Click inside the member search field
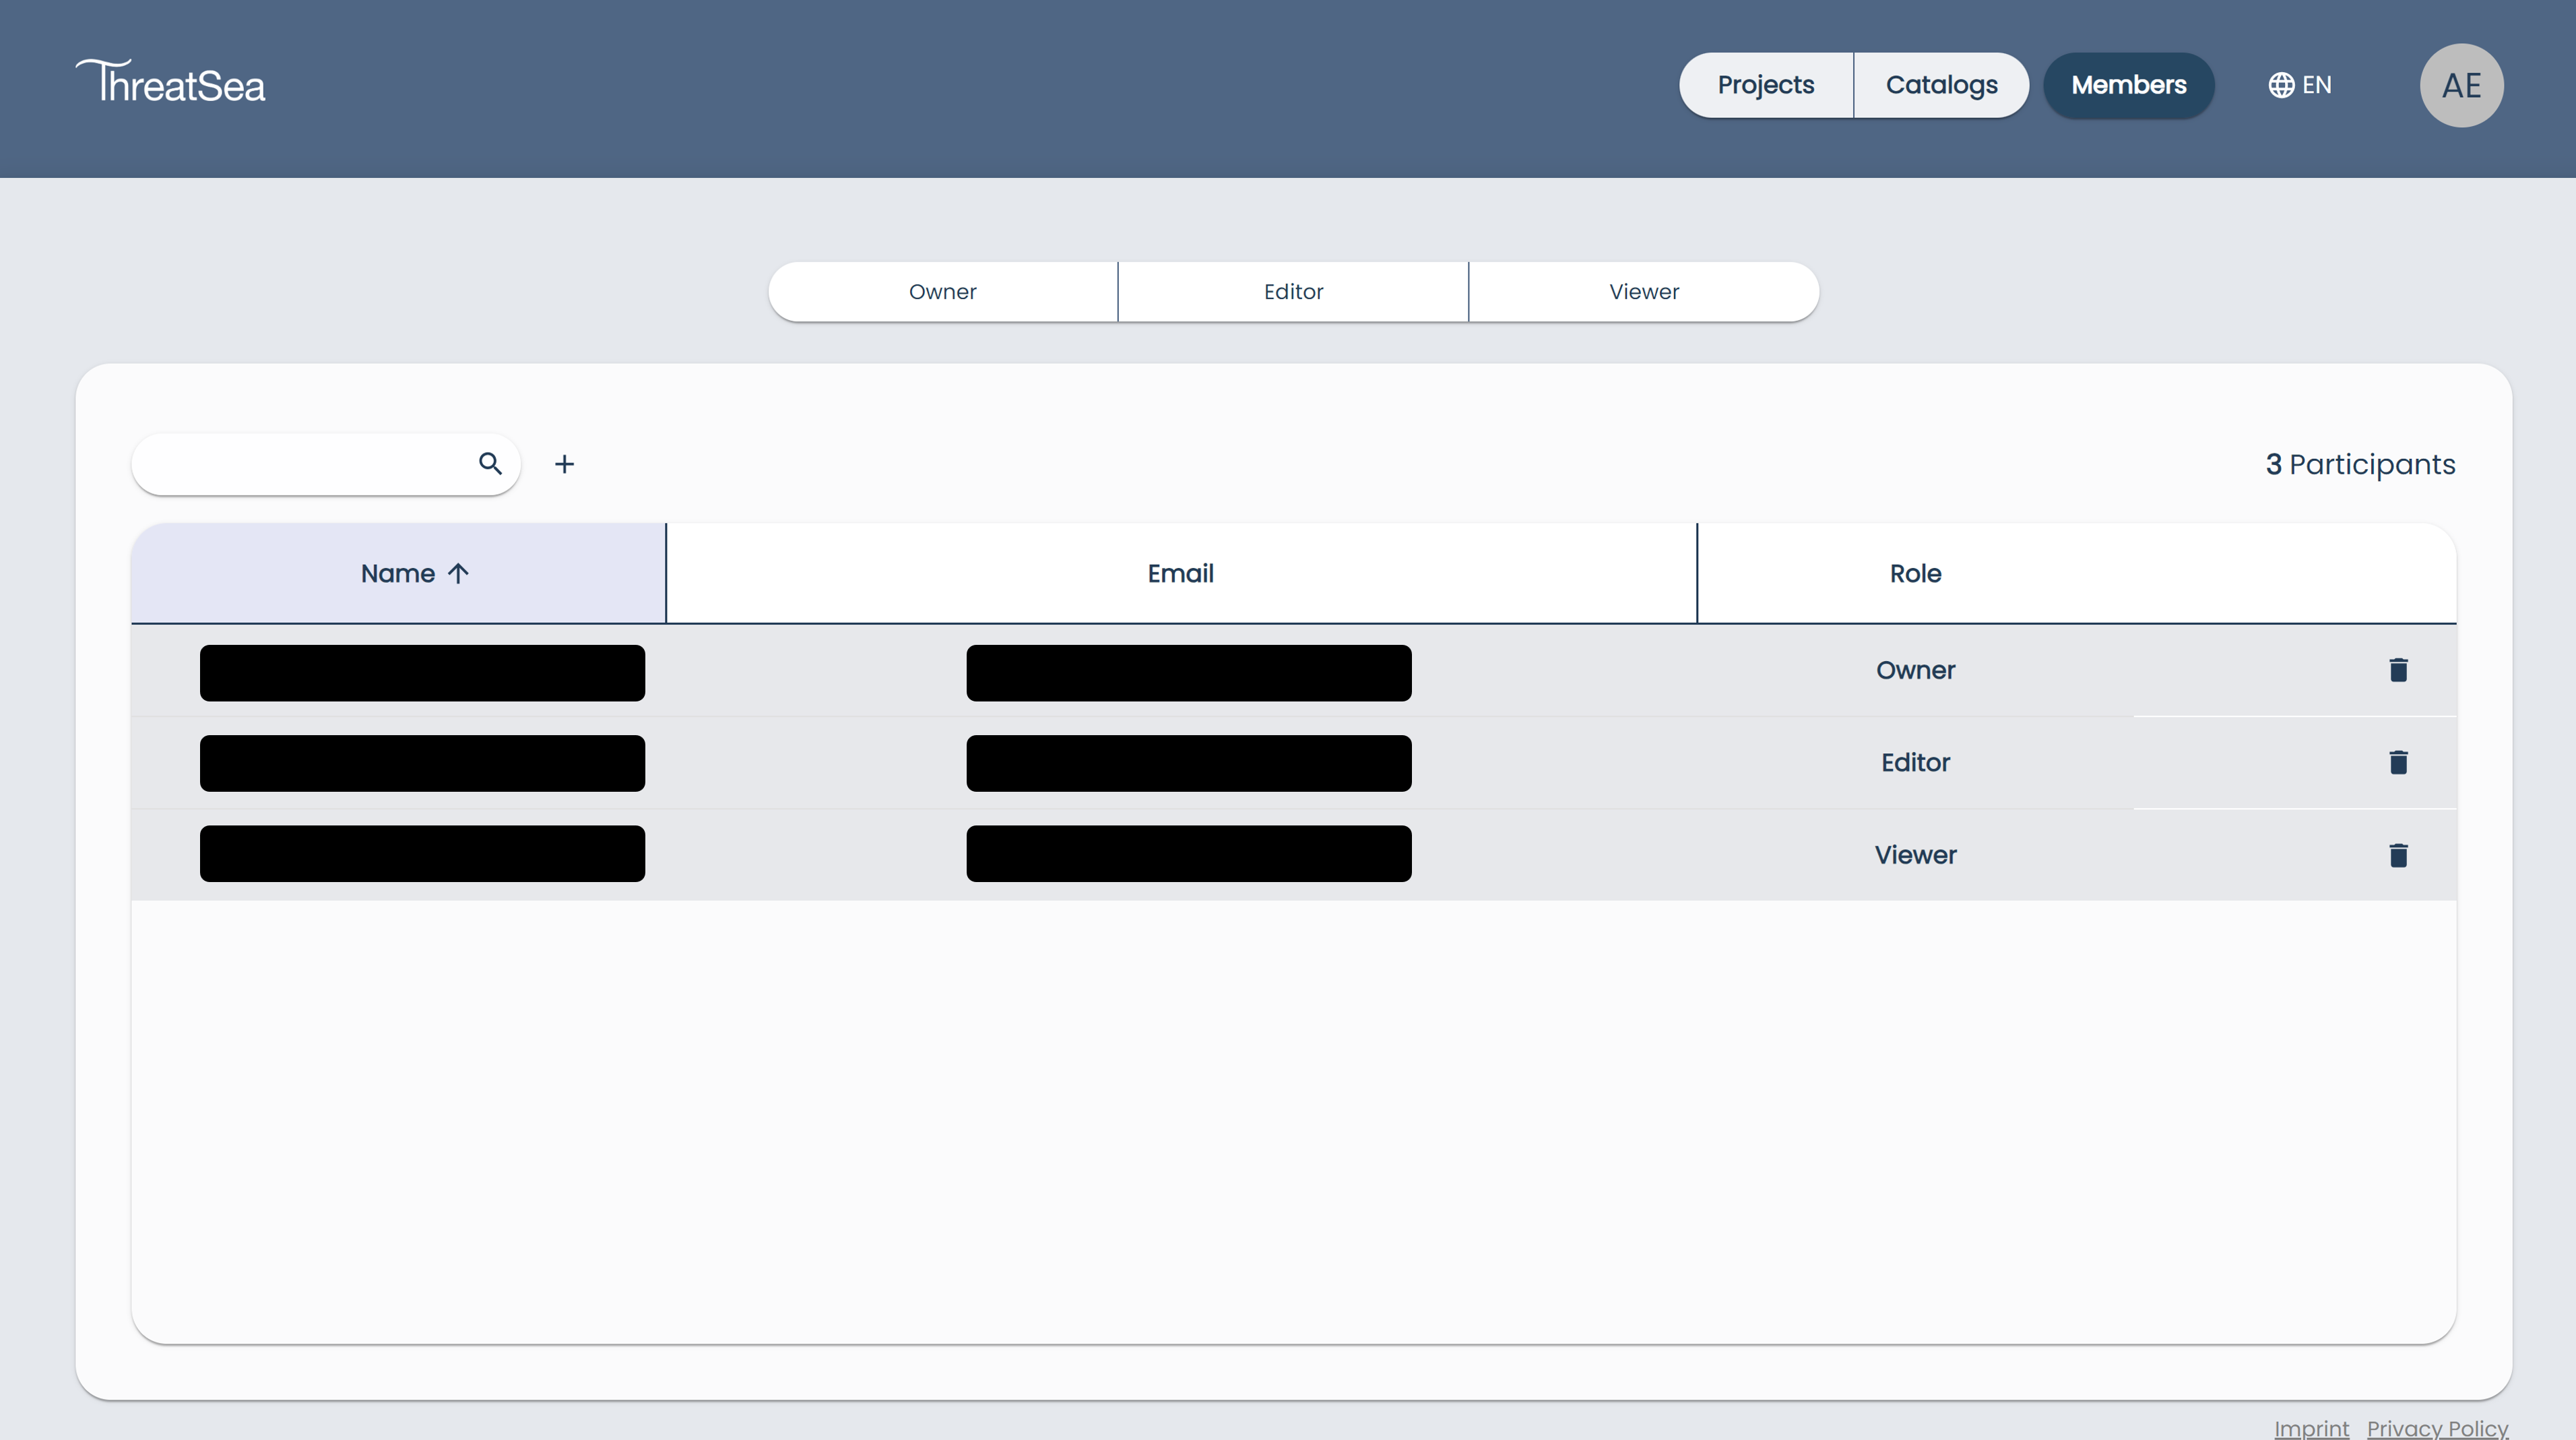Screen dimensions: 2576x1440 click(x=300, y=464)
